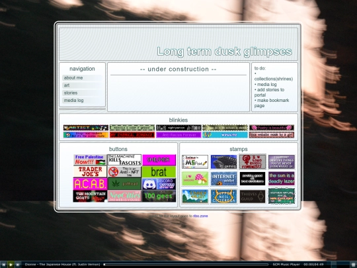Click the collections(shrines) to-do item

coord(274,79)
